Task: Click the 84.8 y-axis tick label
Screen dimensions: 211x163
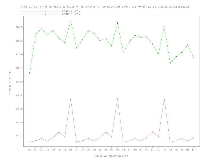Action: (x=19, y=95)
